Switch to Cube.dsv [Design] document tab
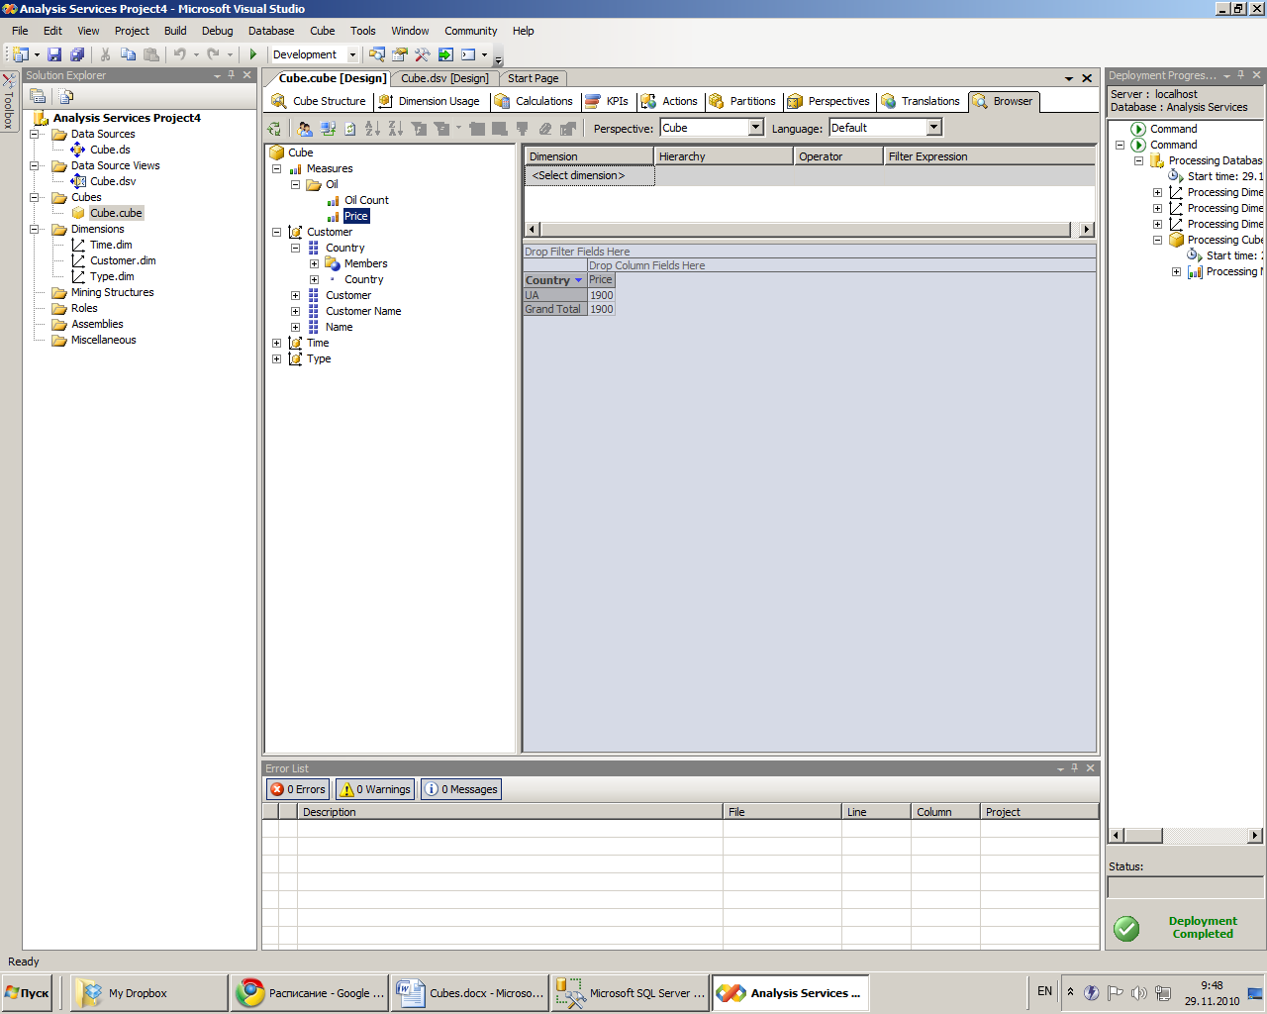This screenshot has width=1267, height=1014. (x=444, y=78)
